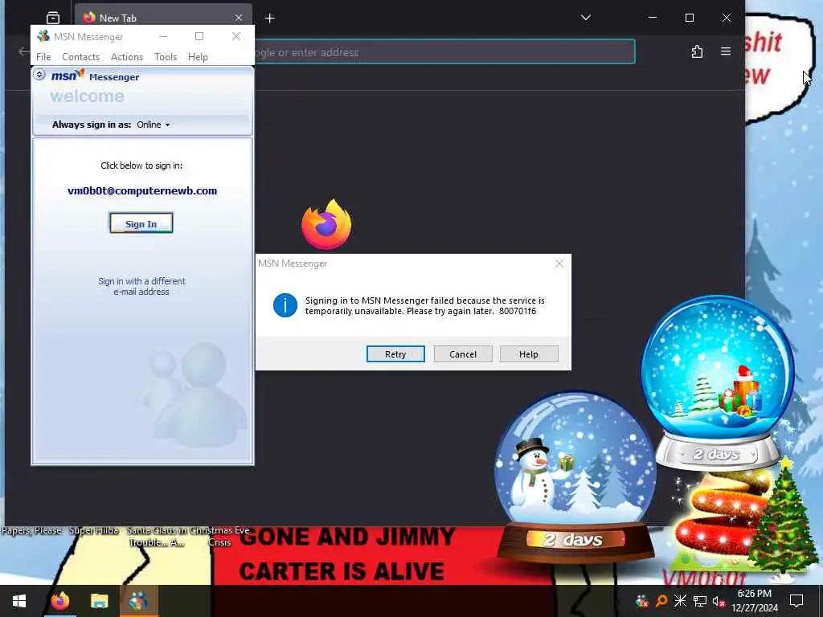
Task: Maximize the MSN Messenger window
Action: pyautogui.click(x=199, y=36)
